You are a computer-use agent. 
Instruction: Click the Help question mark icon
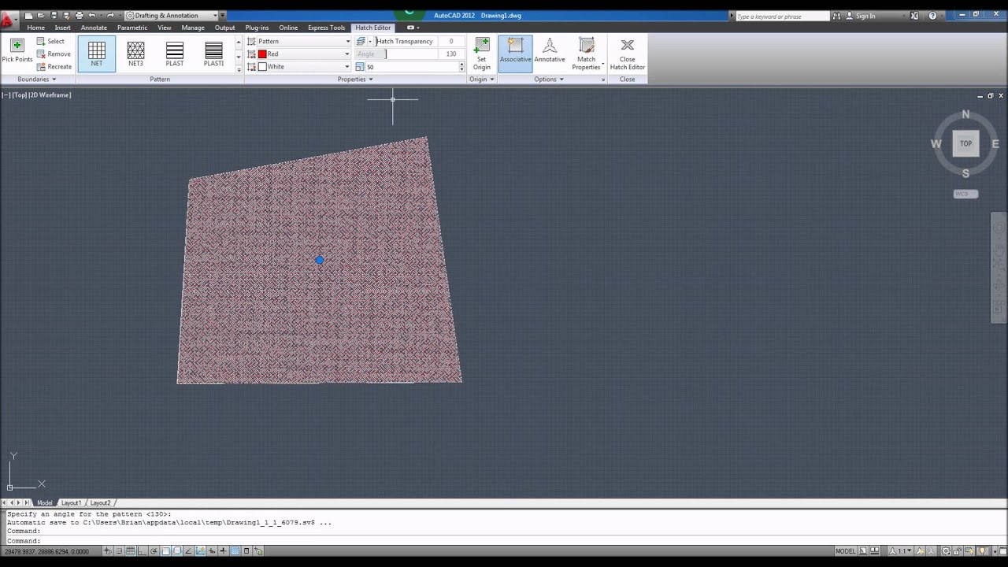(933, 16)
